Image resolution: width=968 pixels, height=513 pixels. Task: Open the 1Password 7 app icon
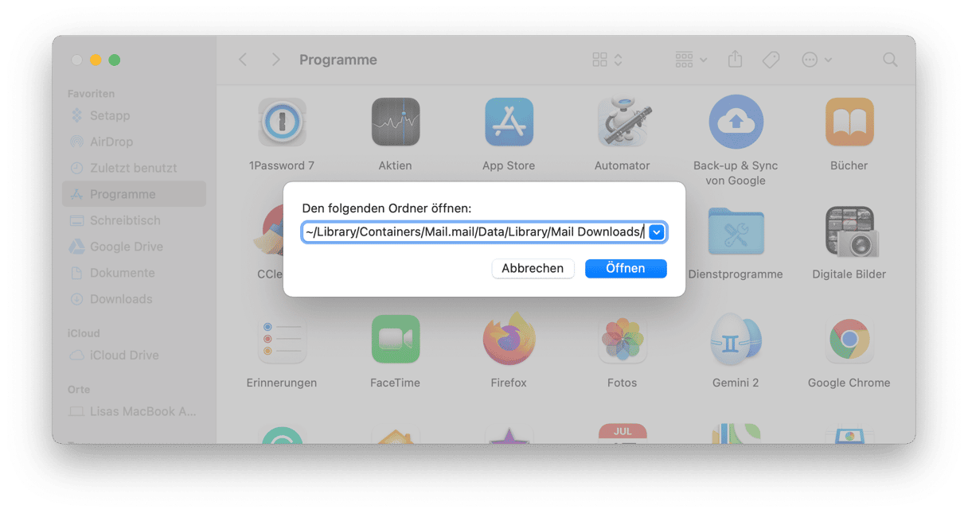coord(282,122)
